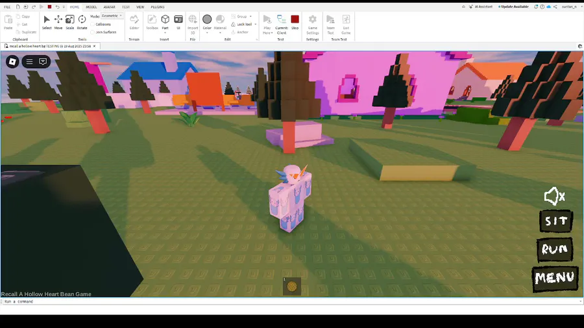Anchor the selected part

coord(239,32)
